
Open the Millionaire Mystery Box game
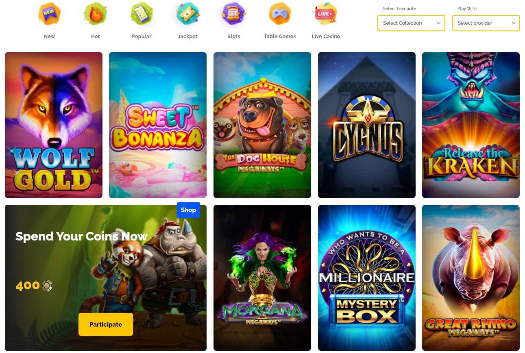[367, 278]
